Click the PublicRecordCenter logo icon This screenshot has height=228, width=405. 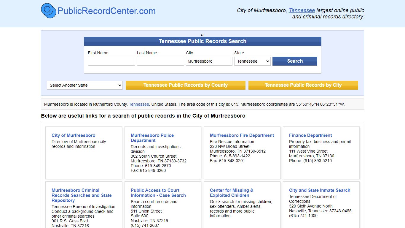[49, 11]
